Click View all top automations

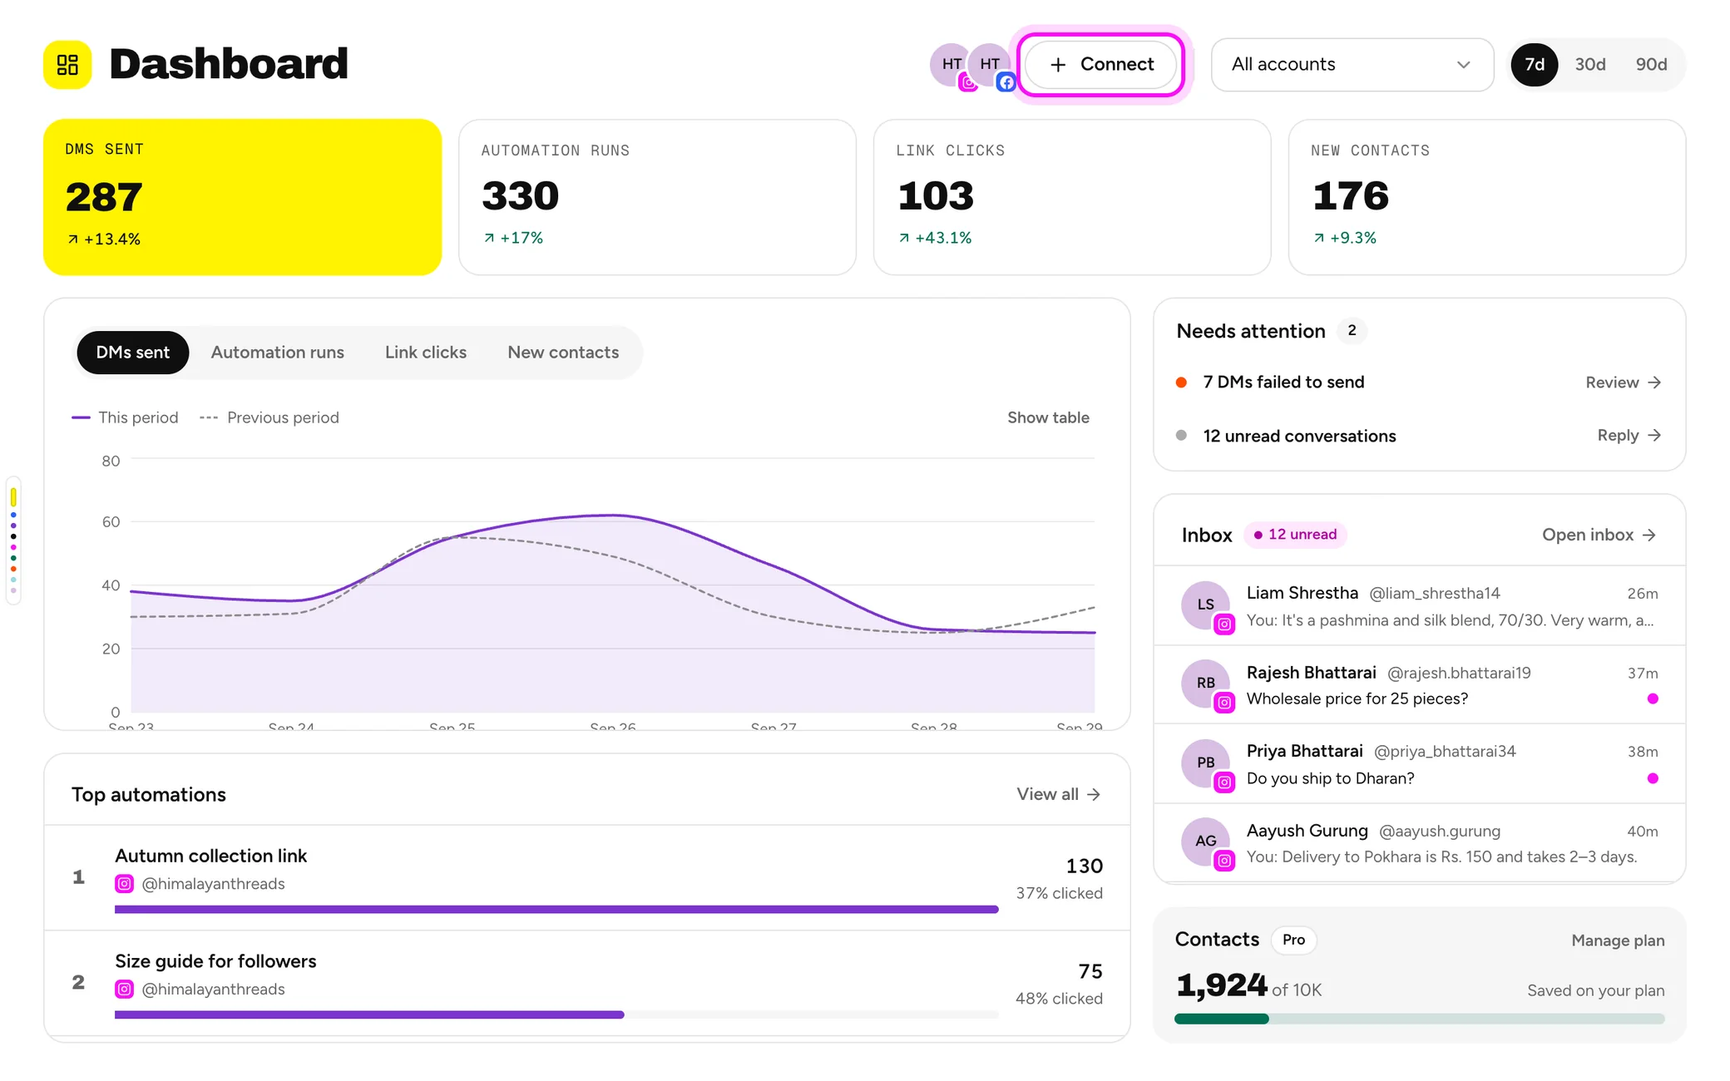[1059, 794]
